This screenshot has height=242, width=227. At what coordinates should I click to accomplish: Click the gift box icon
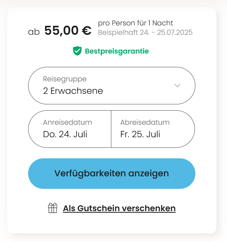click(53, 208)
